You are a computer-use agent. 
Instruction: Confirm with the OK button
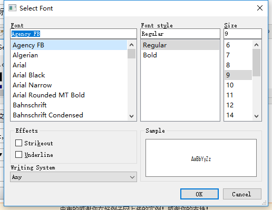(199, 194)
